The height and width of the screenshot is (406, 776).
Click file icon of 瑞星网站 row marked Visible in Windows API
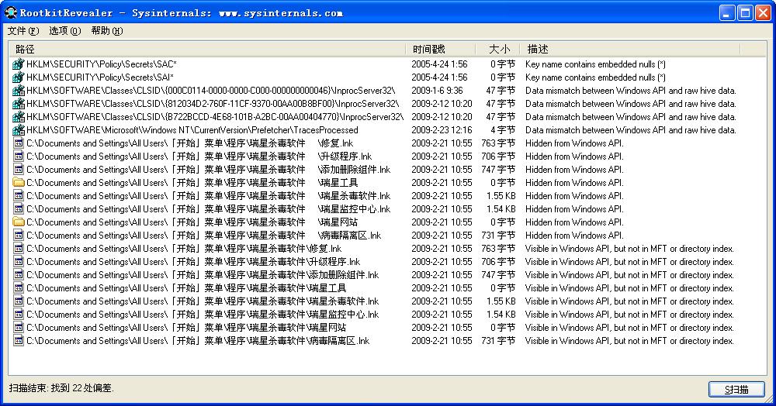19,328
